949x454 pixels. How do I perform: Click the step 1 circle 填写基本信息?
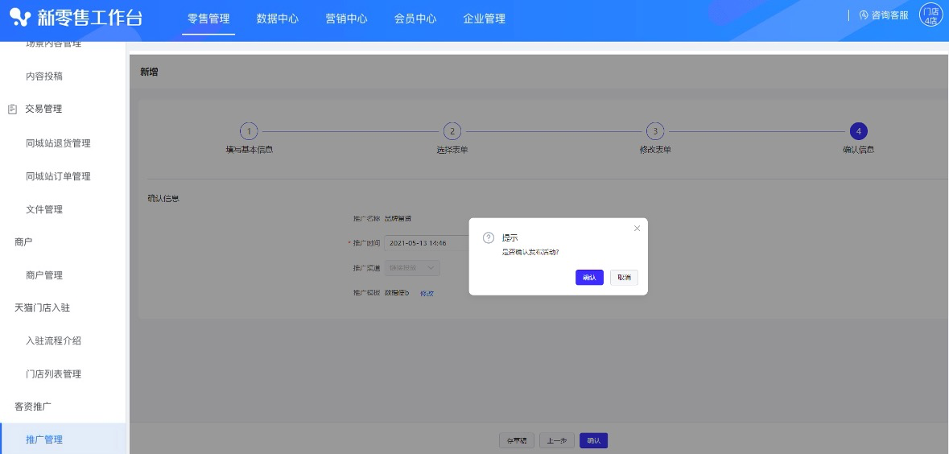pyautogui.click(x=249, y=130)
